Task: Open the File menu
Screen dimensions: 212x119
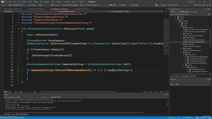Action: 6,2
